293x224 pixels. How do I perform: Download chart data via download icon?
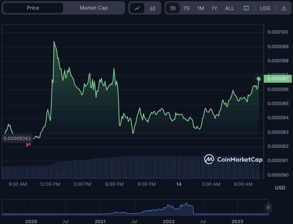[284, 8]
